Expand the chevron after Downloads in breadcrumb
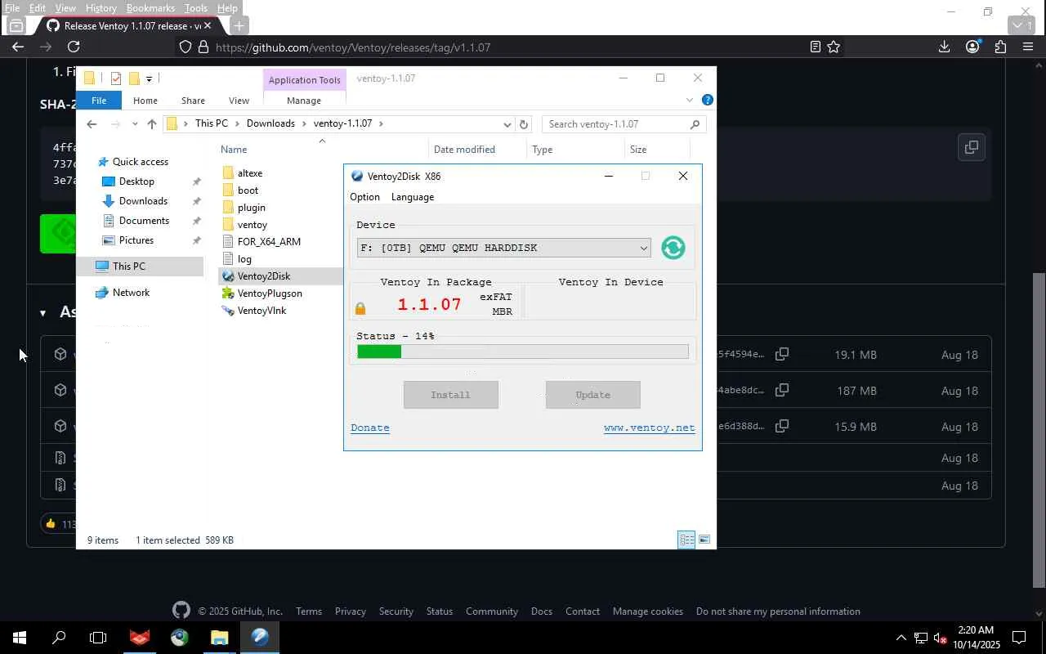This screenshot has height=654, width=1046. [304, 124]
